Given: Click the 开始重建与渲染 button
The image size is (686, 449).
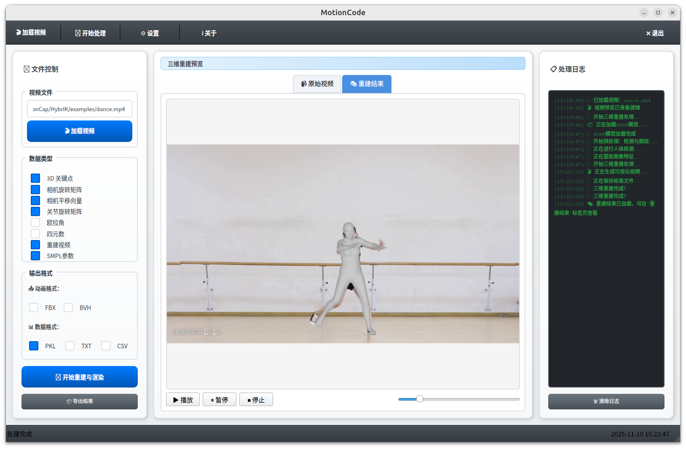Looking at the screenshot, I should click(x=80, y=377).
